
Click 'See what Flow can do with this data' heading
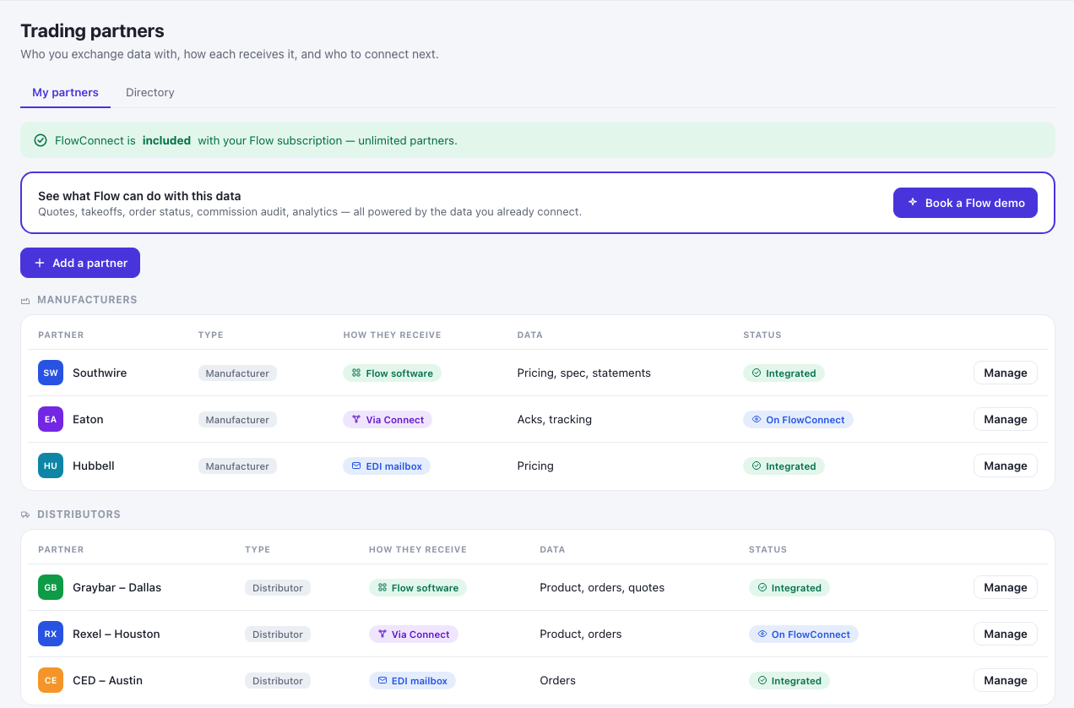[x=139, y=196]
